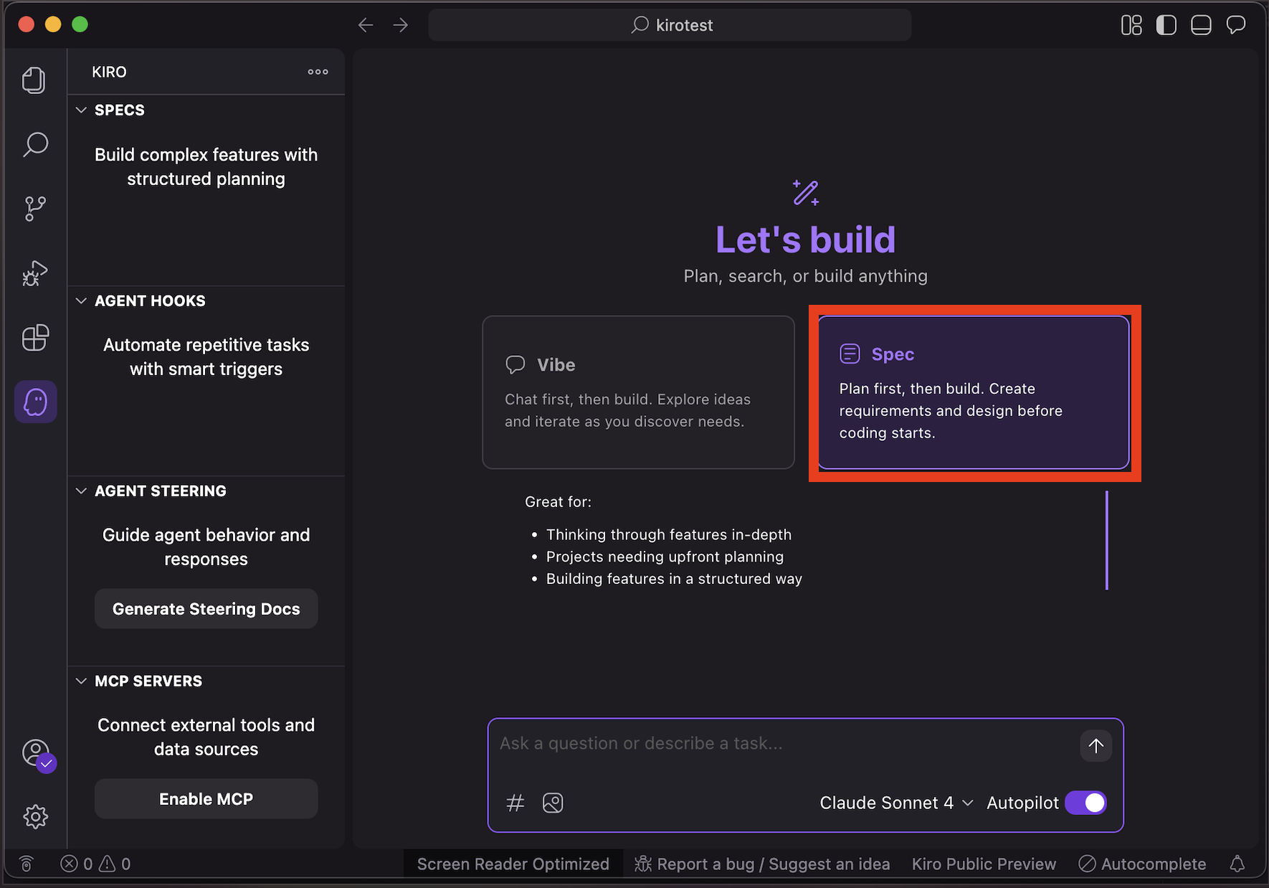Select the Vibe mode card
Image resolution: width=1269 pixels, height=888 pixels.
638,392
